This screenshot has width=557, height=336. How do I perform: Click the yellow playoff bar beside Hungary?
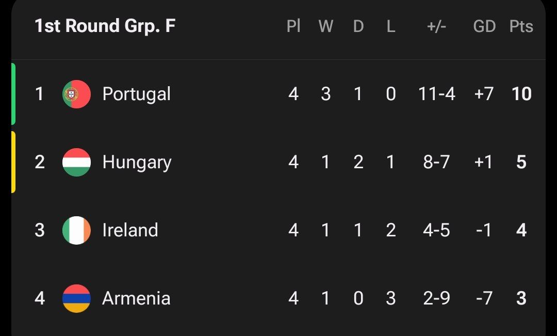point(13,162)
